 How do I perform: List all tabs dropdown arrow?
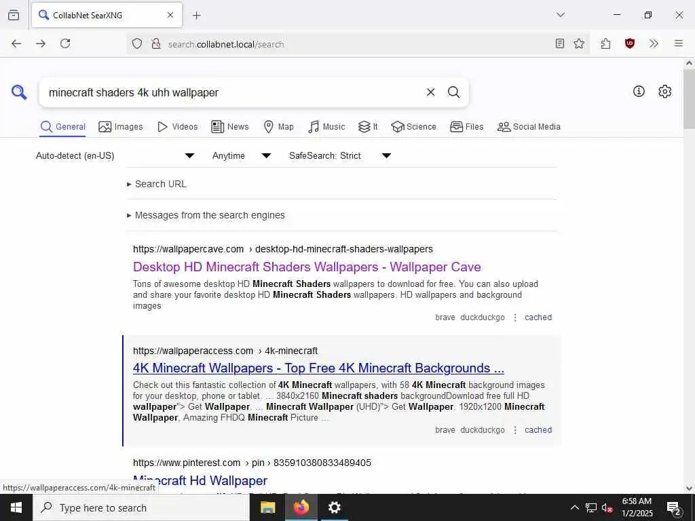click(560, 15)
